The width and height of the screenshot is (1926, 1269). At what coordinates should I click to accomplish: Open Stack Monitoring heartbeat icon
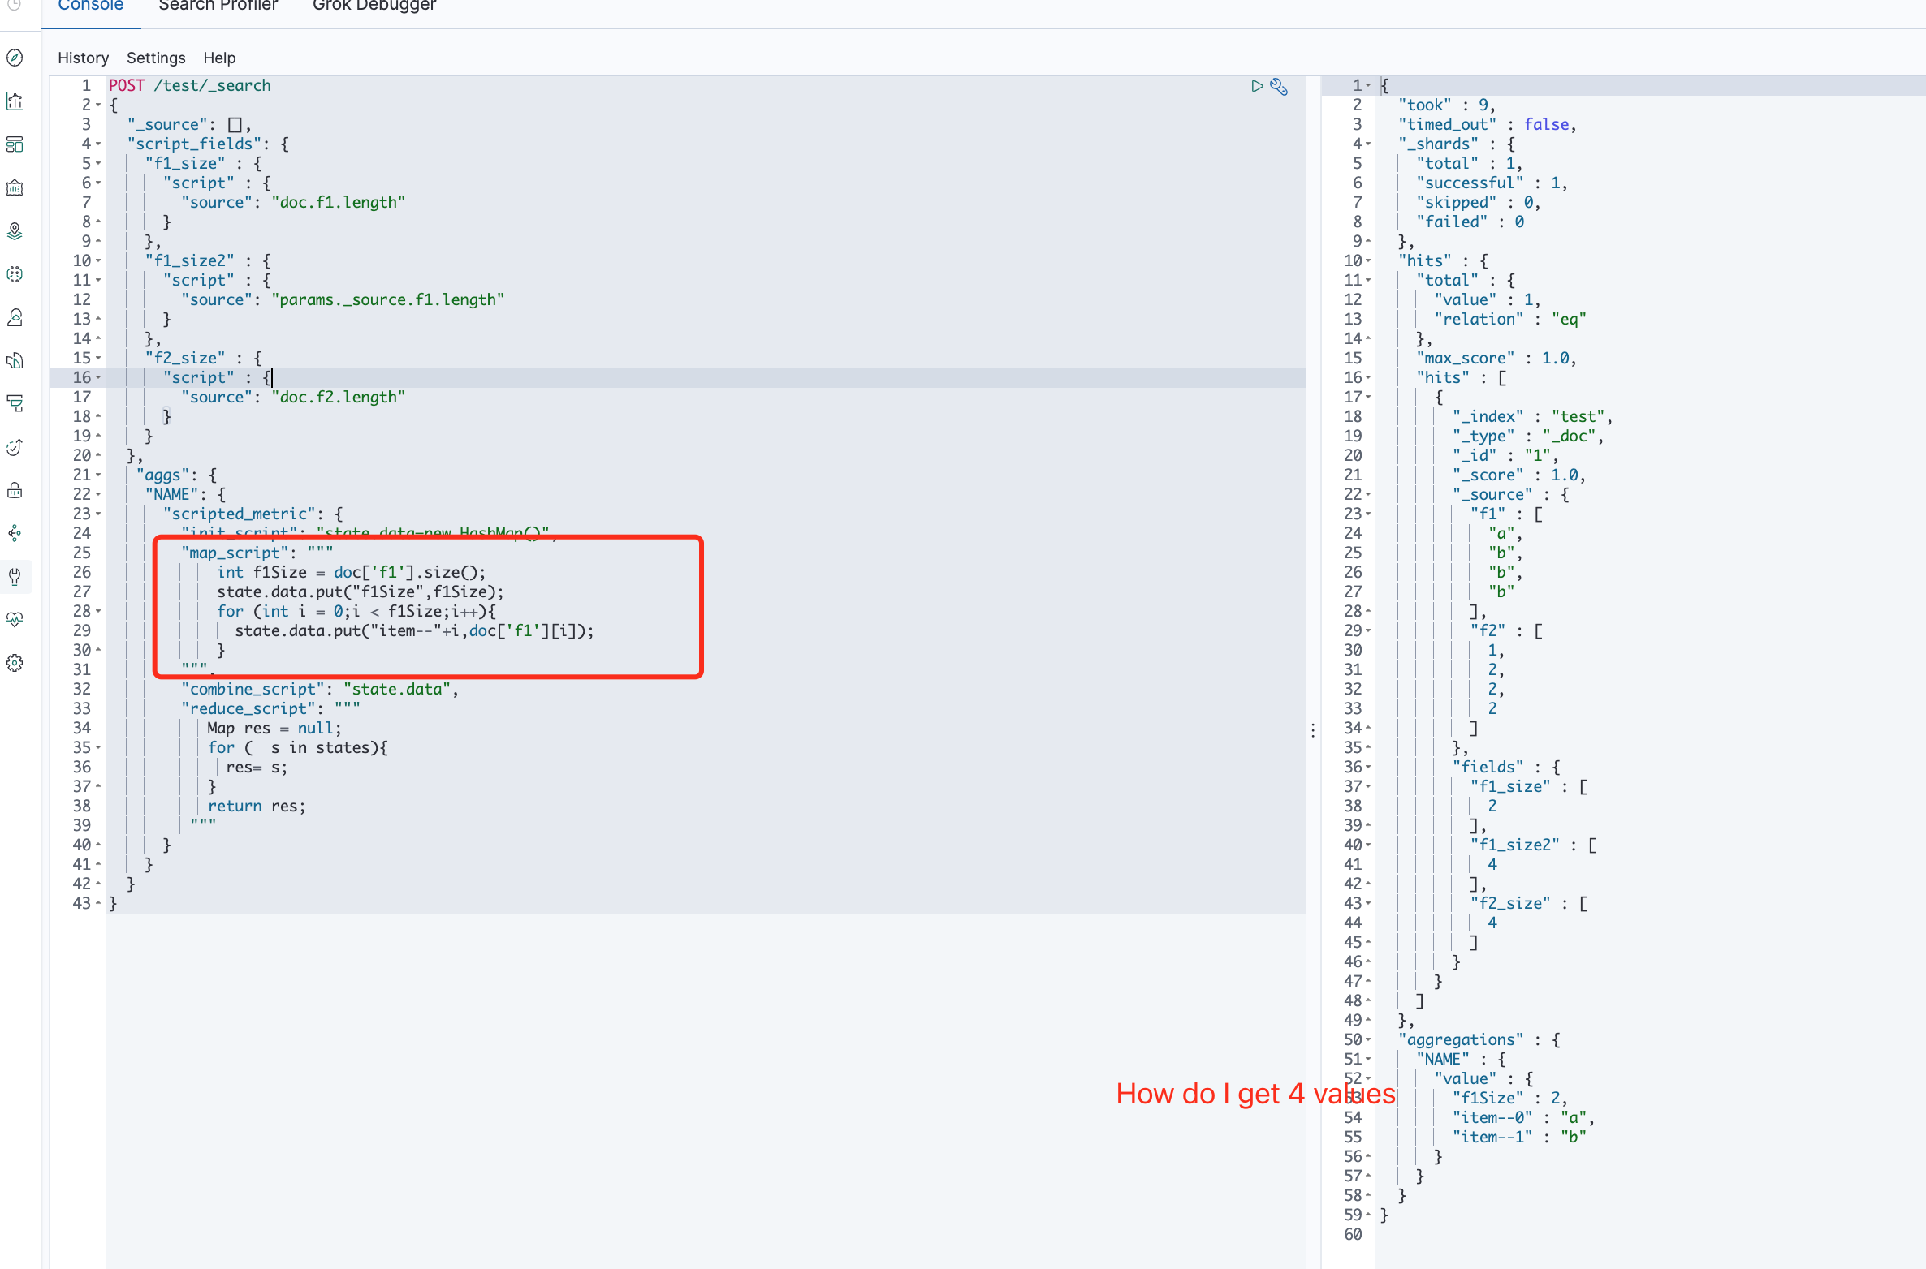[15, 620]
